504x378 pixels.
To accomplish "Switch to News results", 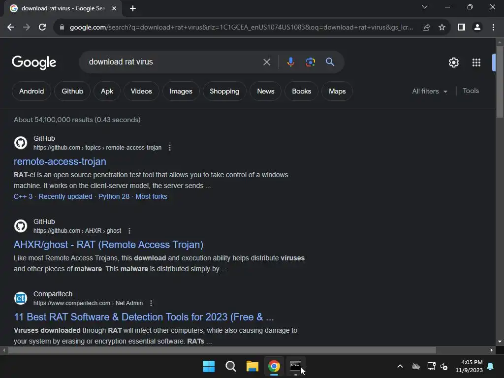I will tap(265, 91).
